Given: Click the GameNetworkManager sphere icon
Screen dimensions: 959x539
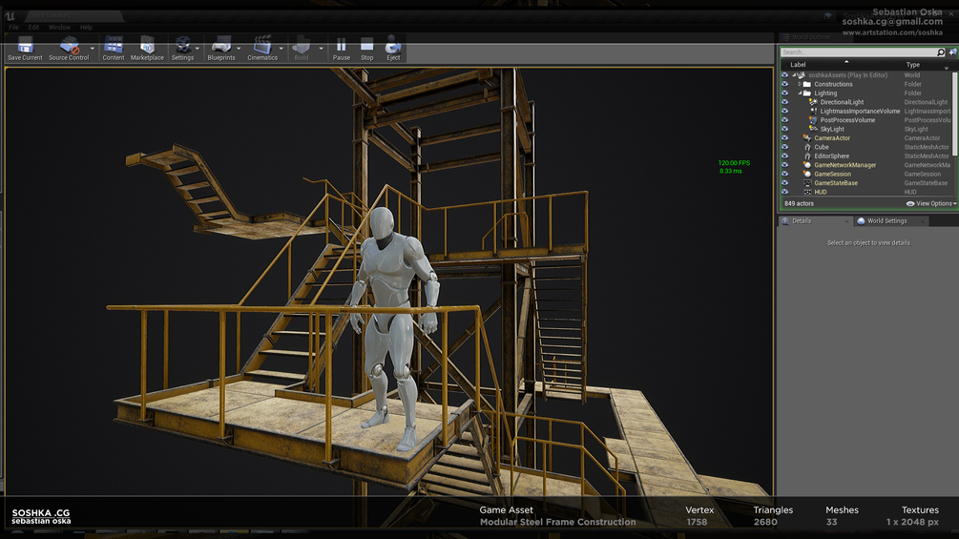Looking at the screenshot, I should (807, 165).
